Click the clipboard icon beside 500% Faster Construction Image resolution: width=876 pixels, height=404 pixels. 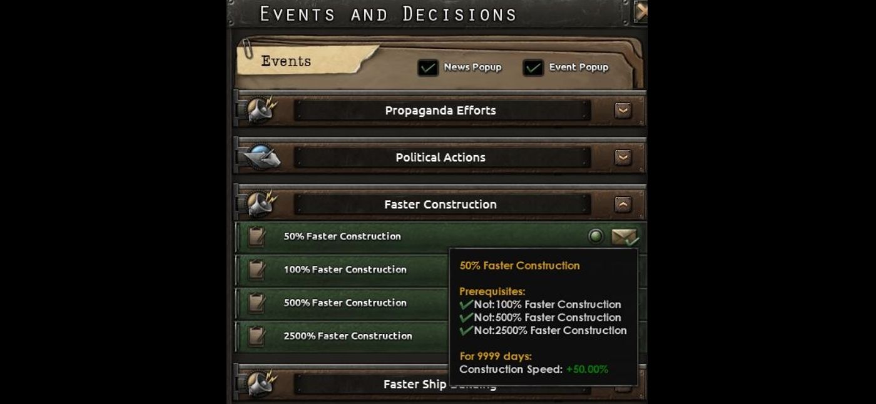(x=257, y=303)
